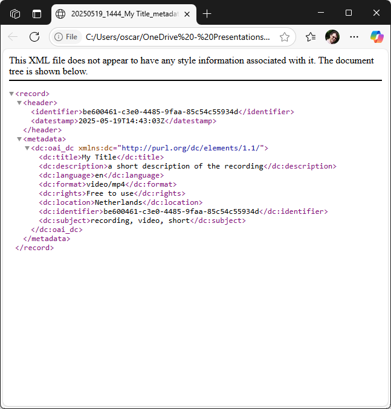Minimize the browser window
391x409 pixels.
pyautogui.click(x=321, y=13)
